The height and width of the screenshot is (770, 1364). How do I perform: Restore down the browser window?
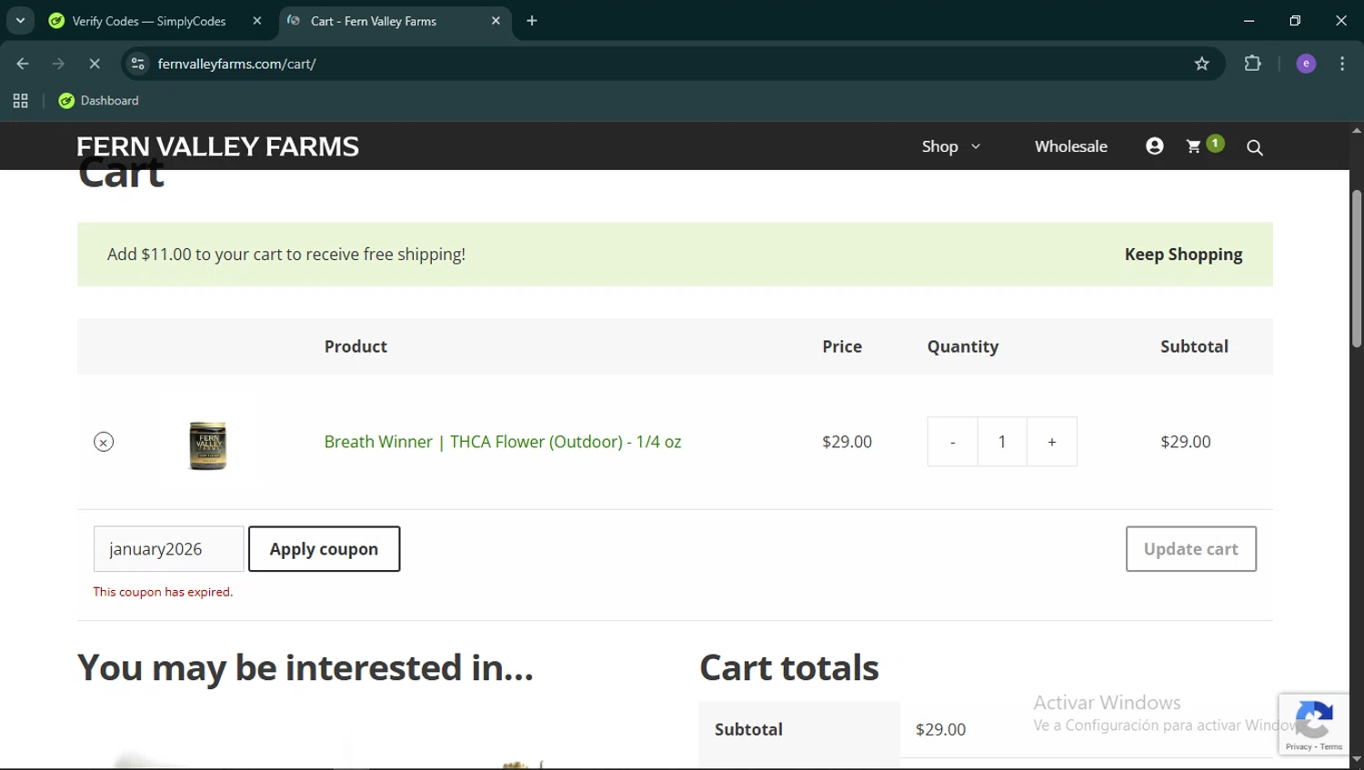pyautogui.click(x=1295, y=21)
